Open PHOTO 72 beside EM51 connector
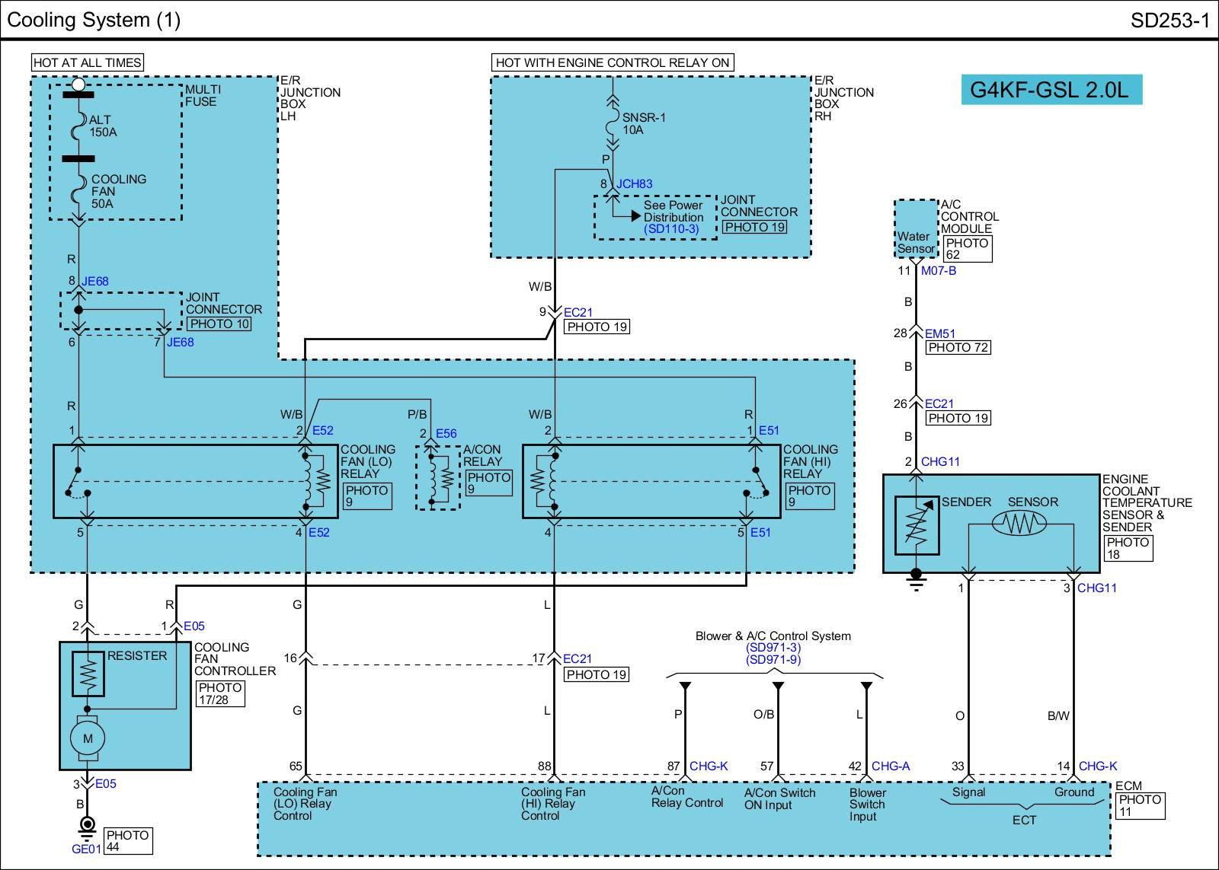This screenshot has height=870, width=1219. click(958, 348)
